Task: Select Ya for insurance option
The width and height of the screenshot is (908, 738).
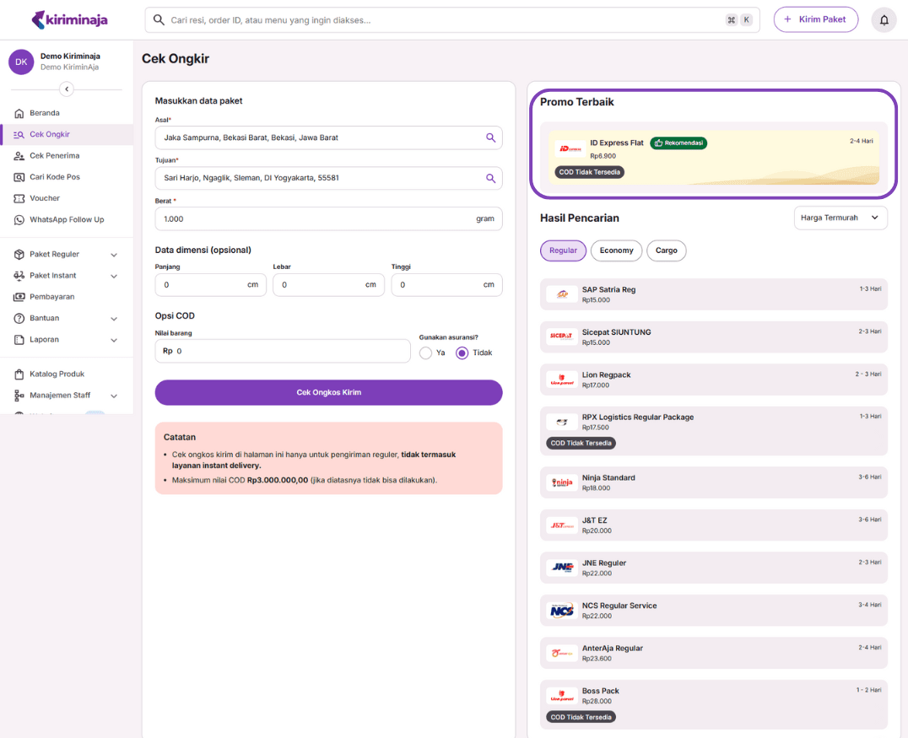Action: pyautogui.click(x=425, y=353)
